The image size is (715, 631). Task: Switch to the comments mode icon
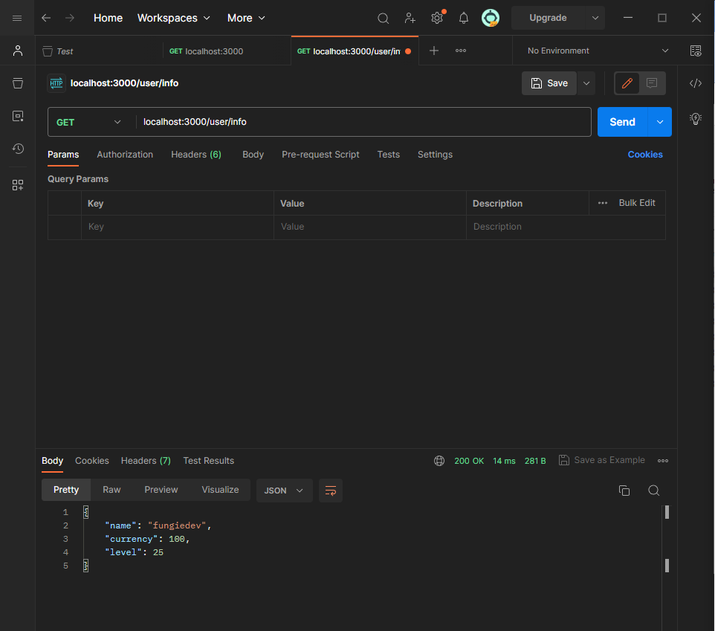pyautogui.click(x=652, y=83)
